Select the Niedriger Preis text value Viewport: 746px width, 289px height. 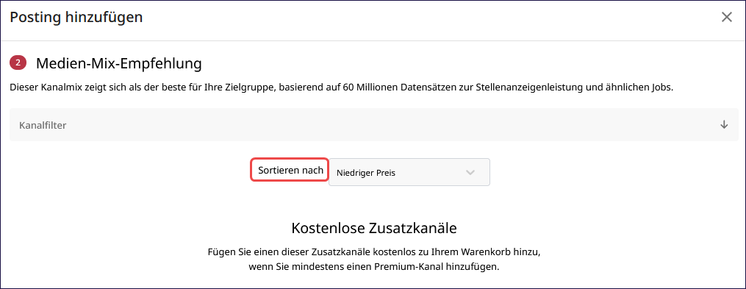tap(366, 173)
